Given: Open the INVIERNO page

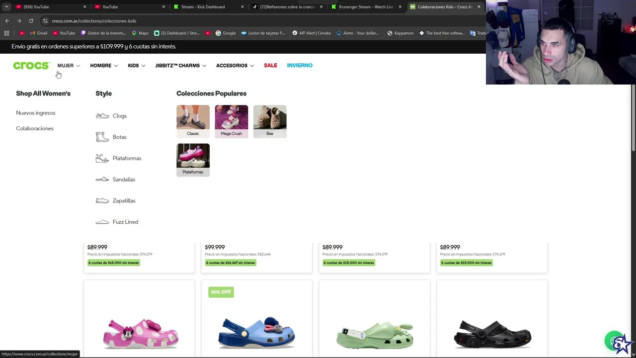Looking at the screenshot, I should pos(300,66).
